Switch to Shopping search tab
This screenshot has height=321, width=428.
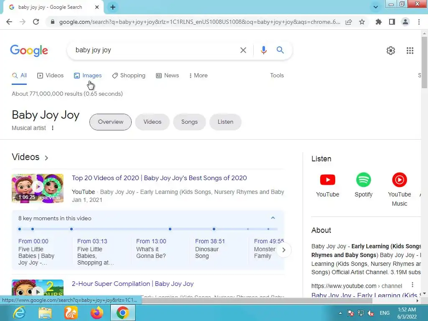pyautogui.click(x=129, y=76)
